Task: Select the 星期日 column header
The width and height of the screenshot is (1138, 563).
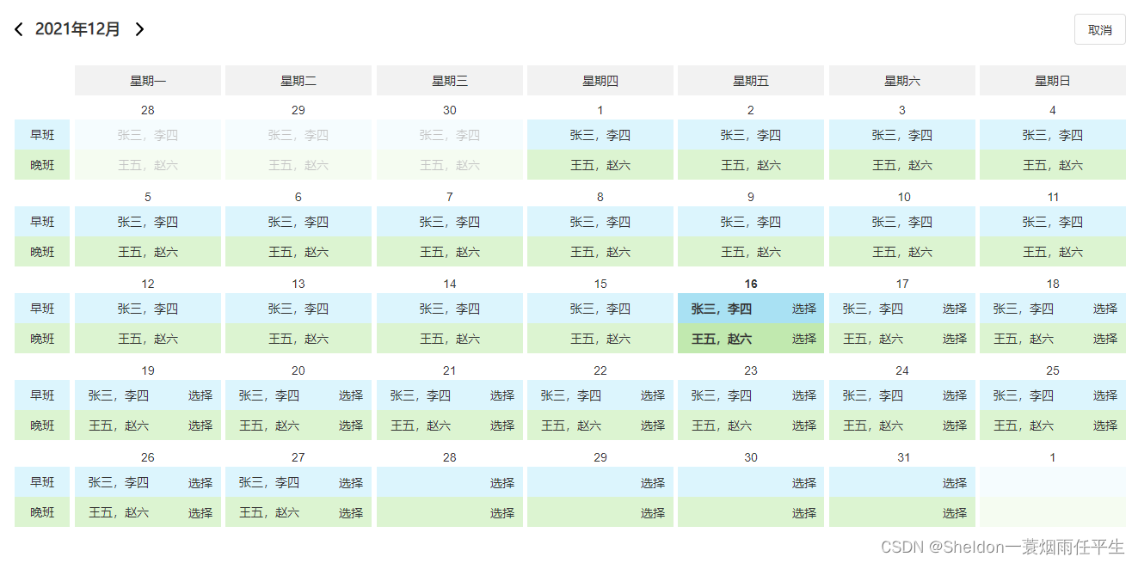Action: [x=1053, y=81]
